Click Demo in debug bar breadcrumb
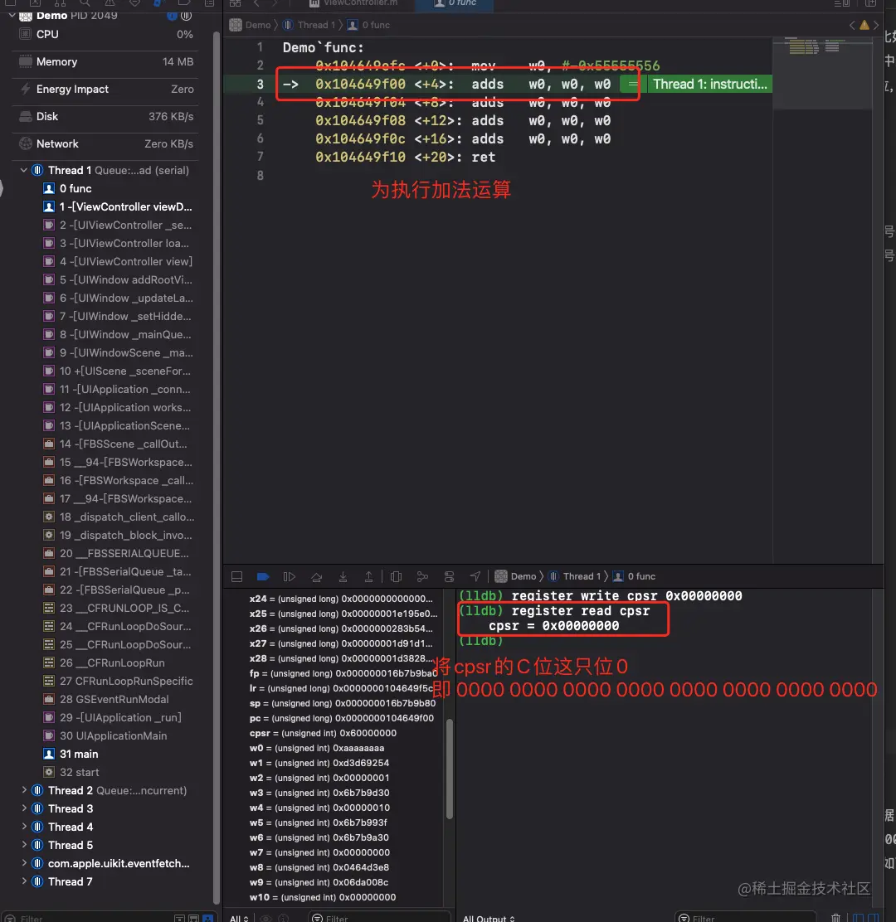This screenshot has height=922, width=896. (x=516, y=577)
